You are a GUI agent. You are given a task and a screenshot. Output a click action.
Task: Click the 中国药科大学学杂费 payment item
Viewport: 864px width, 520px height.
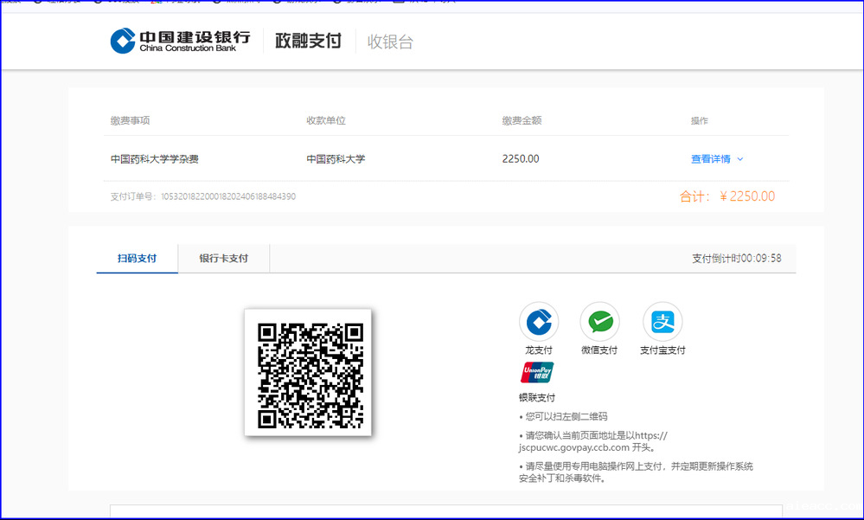(155, 159)
